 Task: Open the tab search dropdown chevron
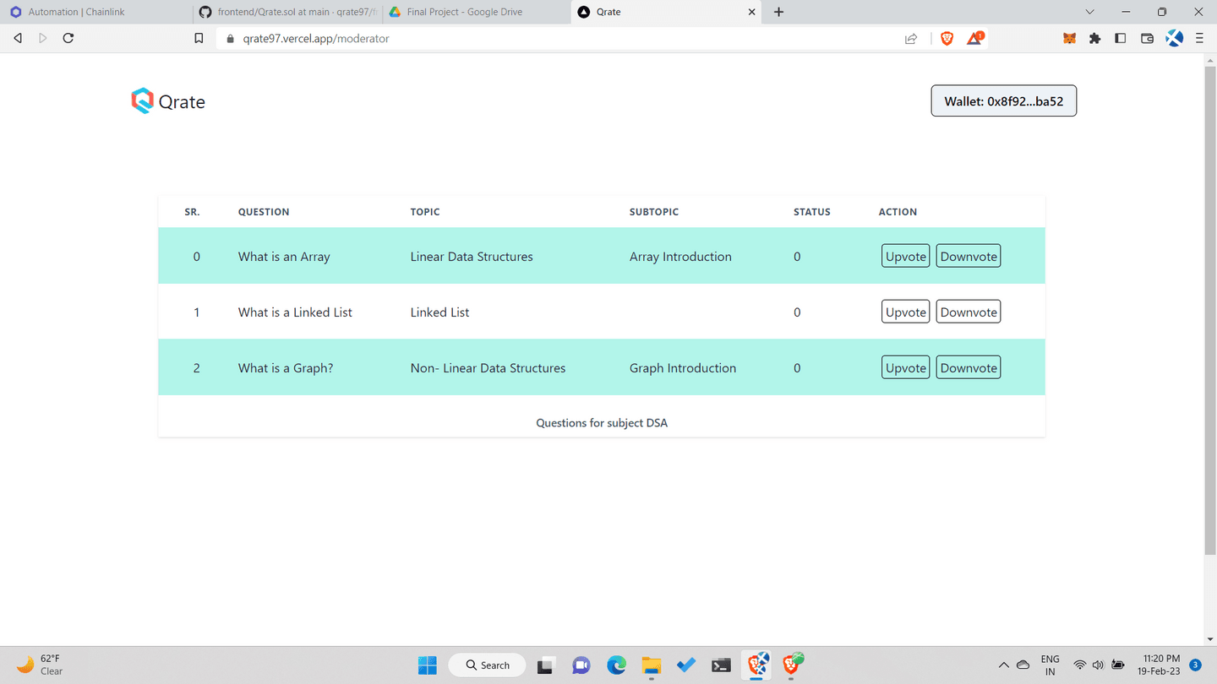click(x=1089, y=12)
